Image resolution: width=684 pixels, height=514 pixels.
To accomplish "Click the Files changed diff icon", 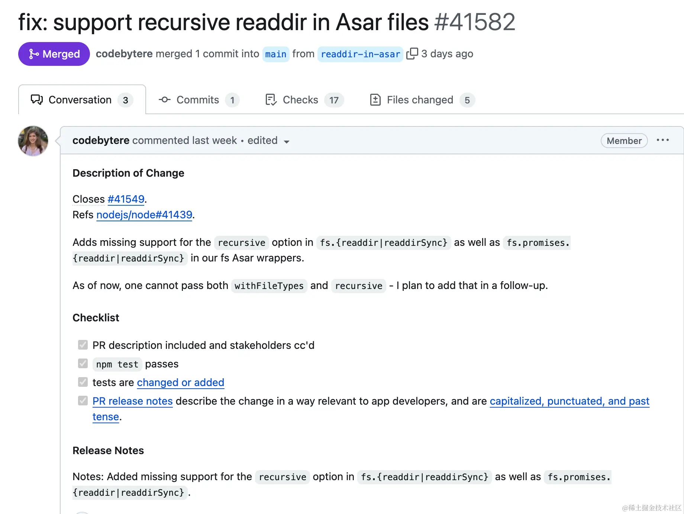I will pos(375,100).
